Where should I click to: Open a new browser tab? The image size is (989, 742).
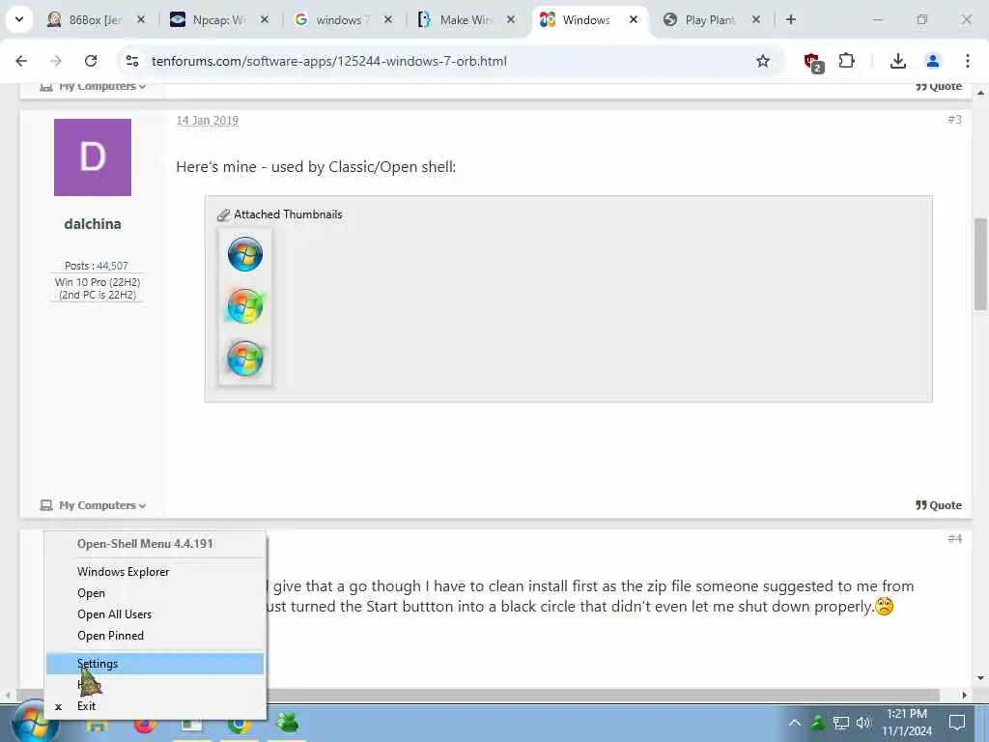coord(791,19)
